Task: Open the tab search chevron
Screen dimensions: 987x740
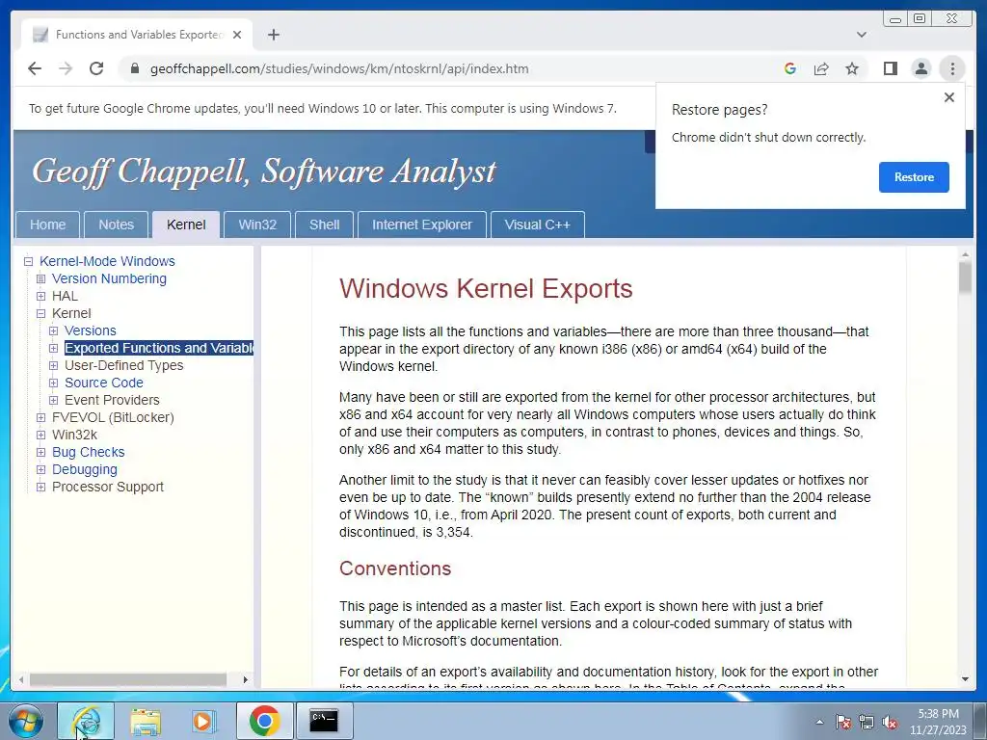Action: (862, 35)
